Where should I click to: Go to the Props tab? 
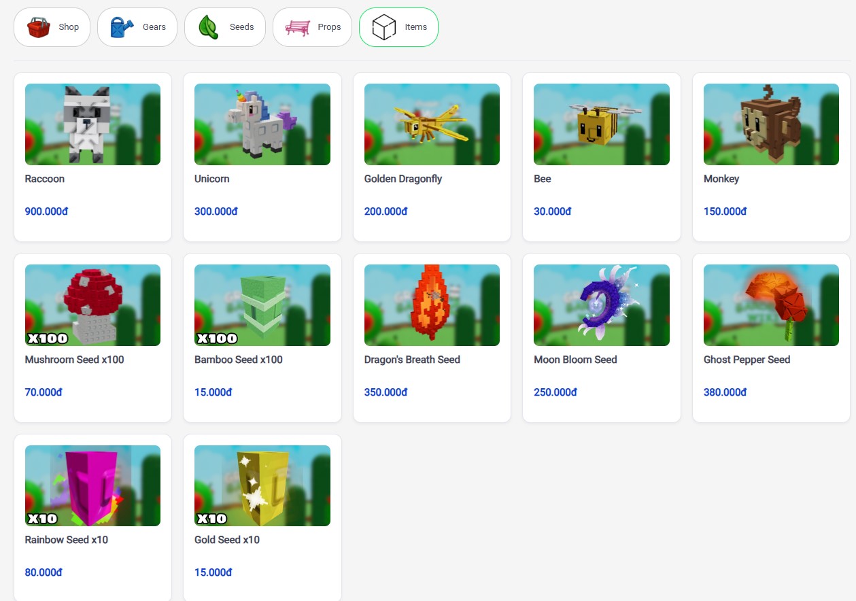click(x=313, y=27)
